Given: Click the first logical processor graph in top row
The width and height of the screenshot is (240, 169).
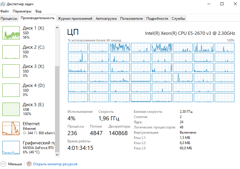Looking at the screenshot, I should 78,47.
